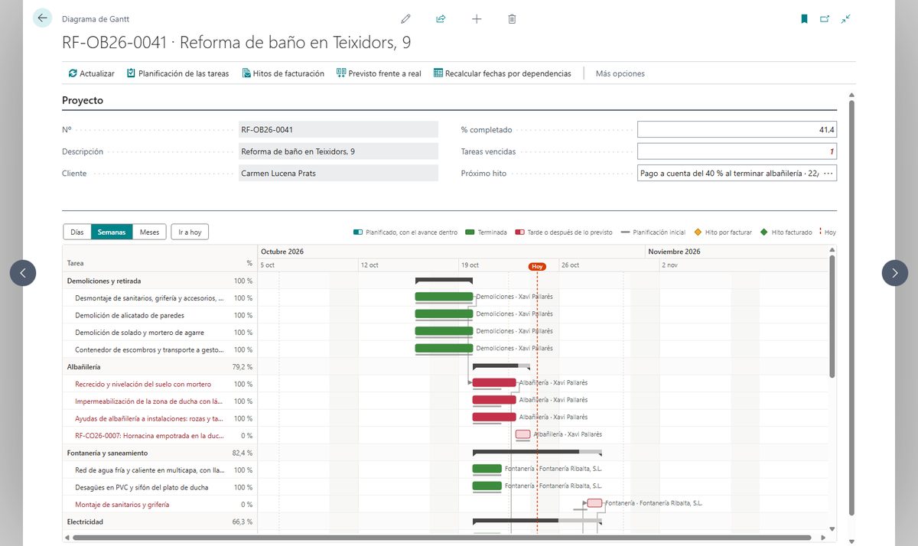Click the pencil edit icon
The height and width of the screenshot is (546, 918).
click(x=405, y=19)
